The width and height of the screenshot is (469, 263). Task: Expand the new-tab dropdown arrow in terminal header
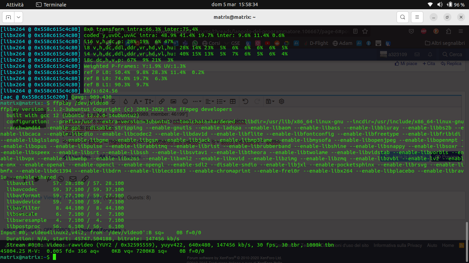pyautogui.click(x=18, y=17)
